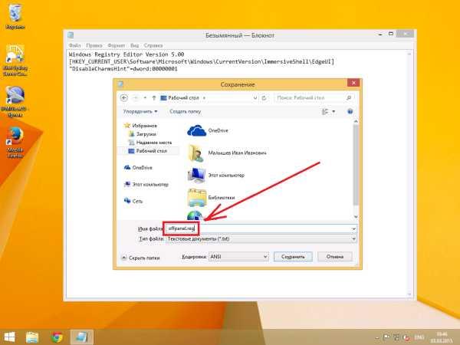The width and height of the screenshot is (460, 345).
Task: Open the Файл menu in Notepad
Action: 74,45
